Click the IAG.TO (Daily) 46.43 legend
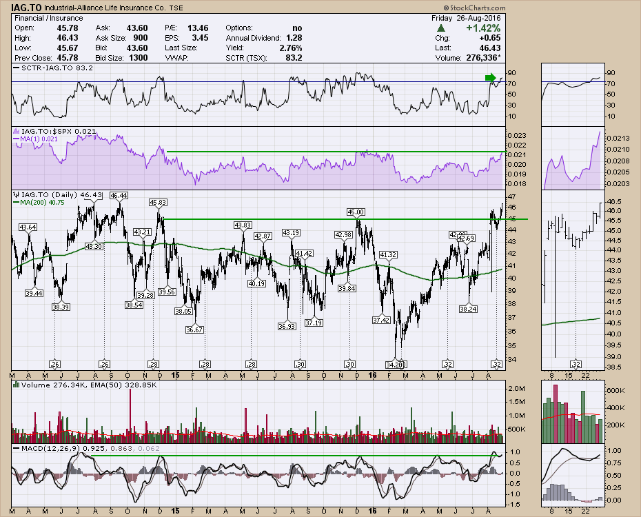 coord(62,195)
